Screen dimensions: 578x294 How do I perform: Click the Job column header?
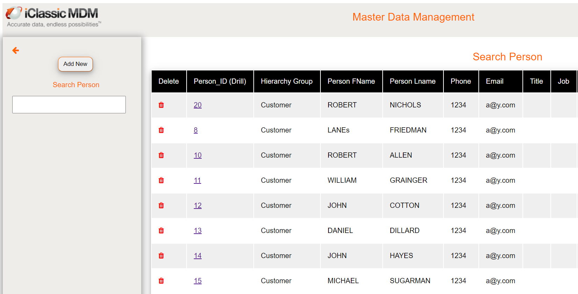click(x=564, y=81)
